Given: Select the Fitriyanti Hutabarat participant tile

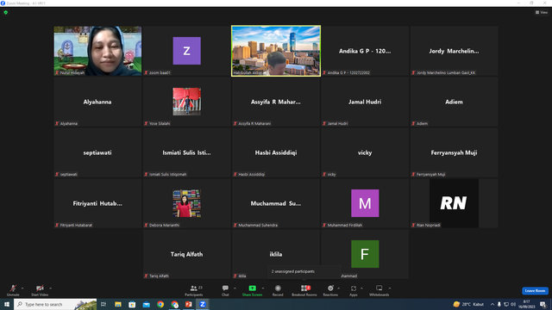Looking at the screenshot, I should coord(97,203).
